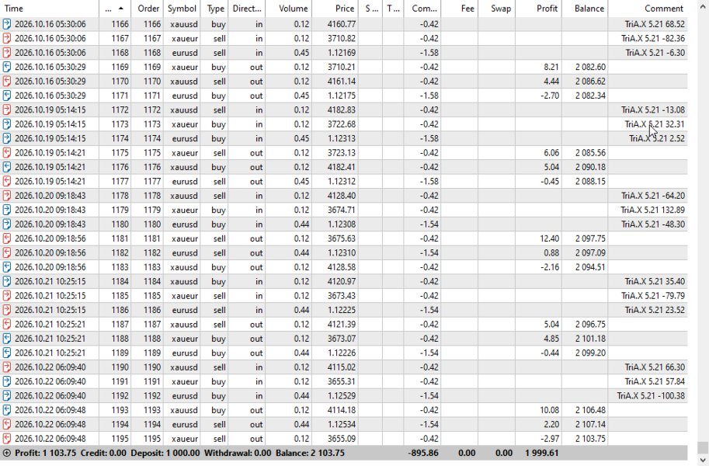Select the deal icon on row 1169

[x=6, y=67]
